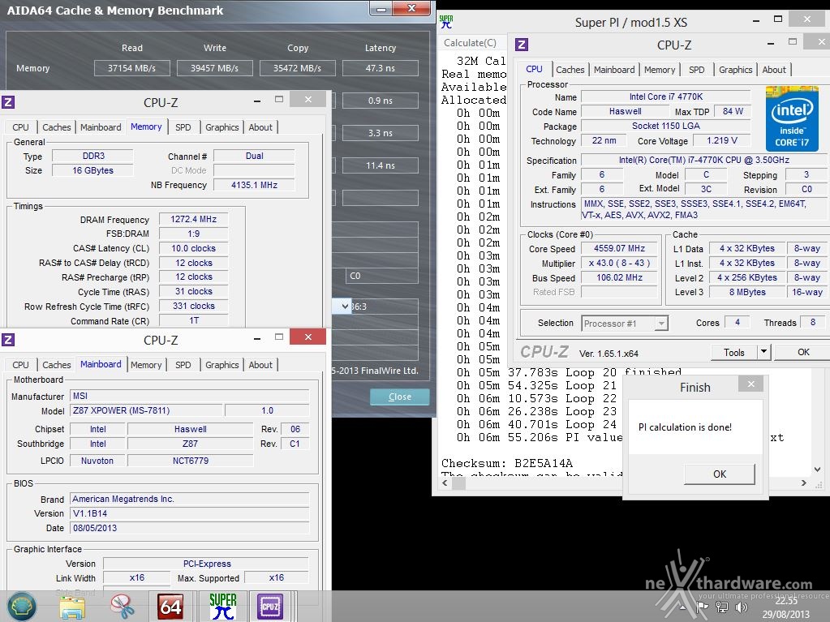Screen dimensions: 830x622
Task: Click Level 3 cache value 8 MBytes
Action: coord(747,292)
